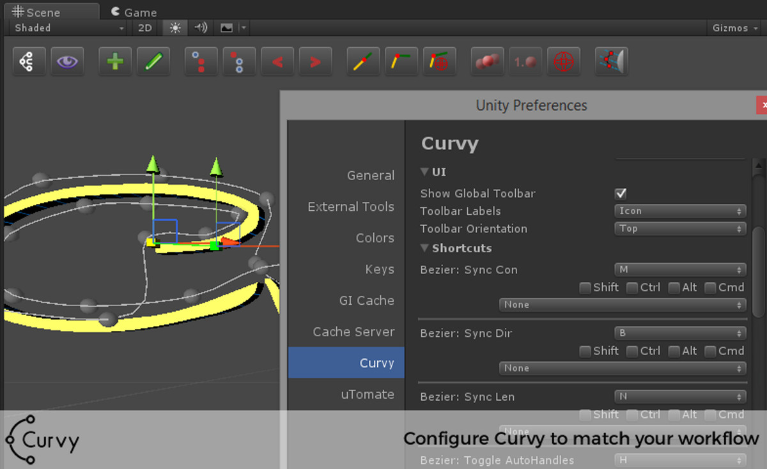Viewport: 767px width, 469px height.
Task: Activate the green pen draw tool
Action: pyautogui.click(x=153, y=61)
